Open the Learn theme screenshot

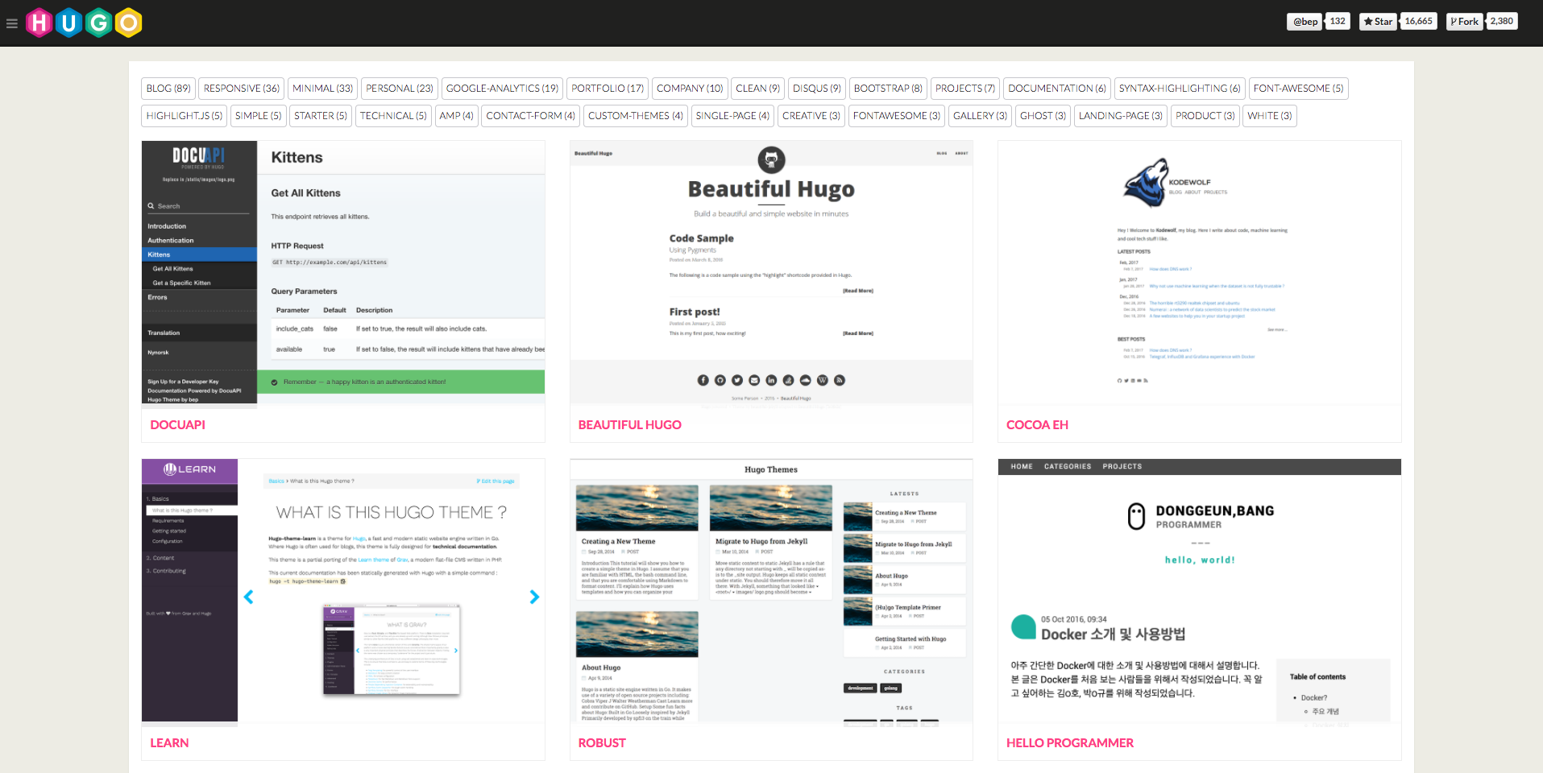(343, 593)
